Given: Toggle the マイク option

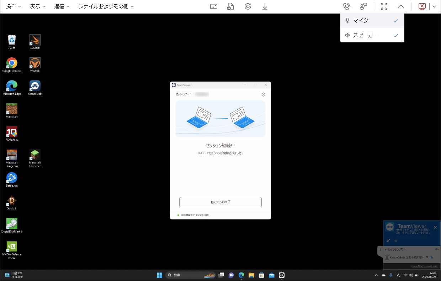Looking at the screenshot, I should pos(372,21).
